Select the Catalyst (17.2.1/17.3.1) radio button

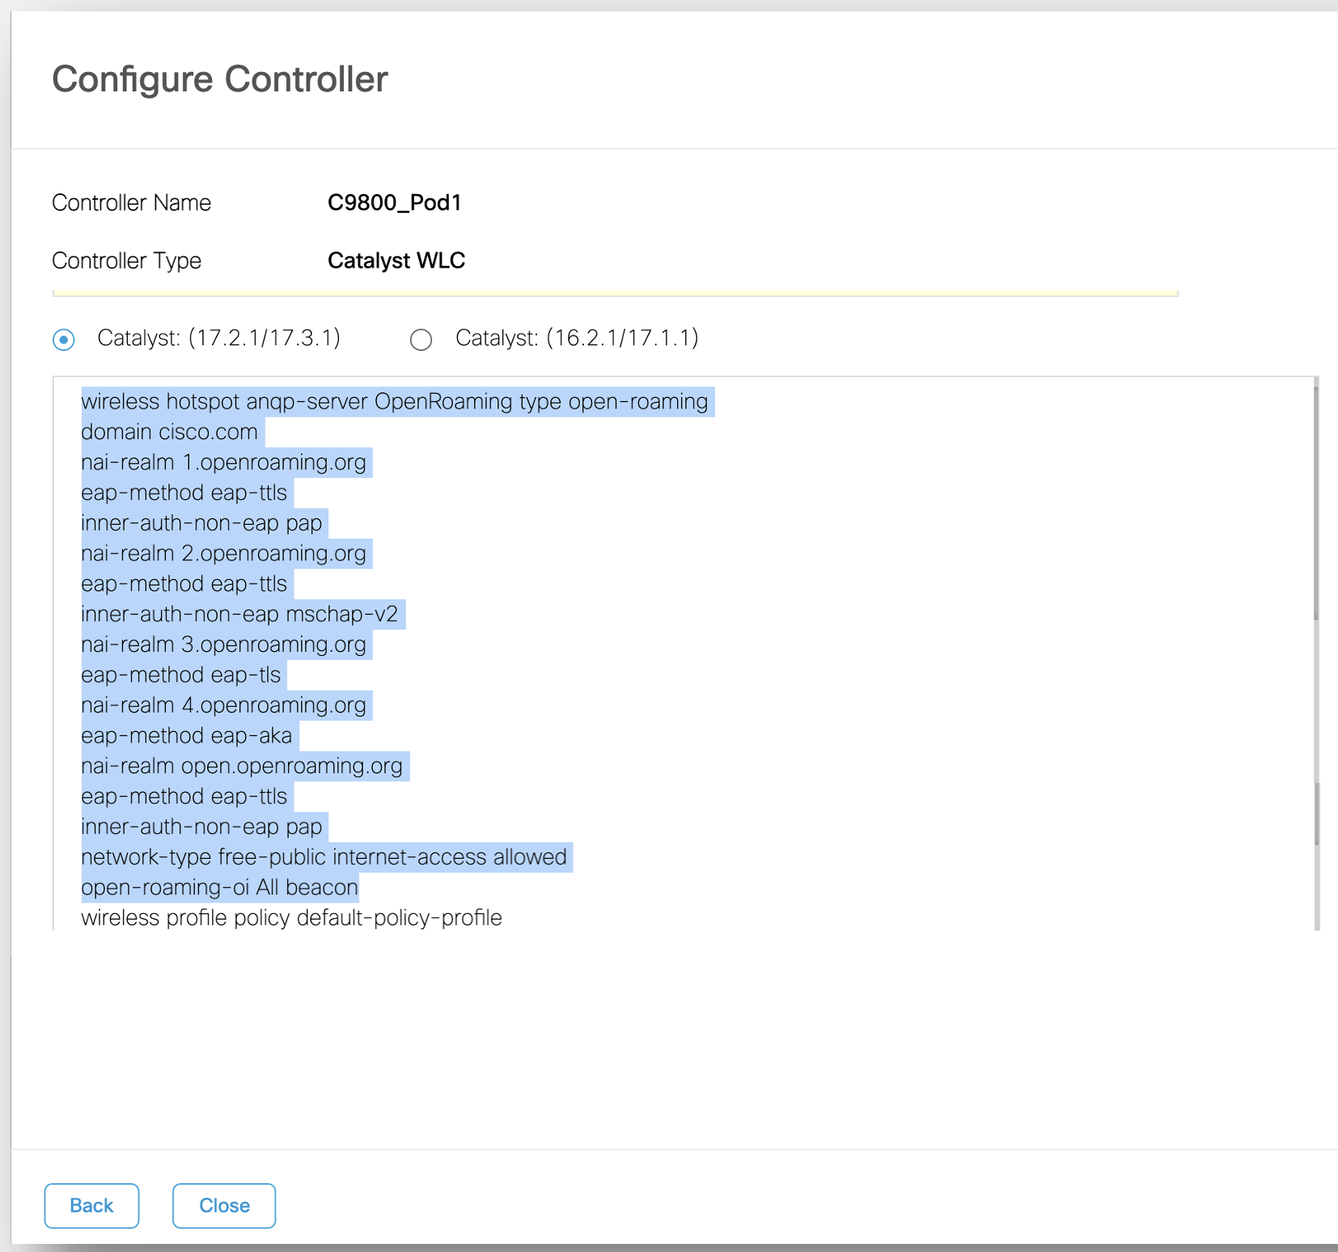coord(64,340)
